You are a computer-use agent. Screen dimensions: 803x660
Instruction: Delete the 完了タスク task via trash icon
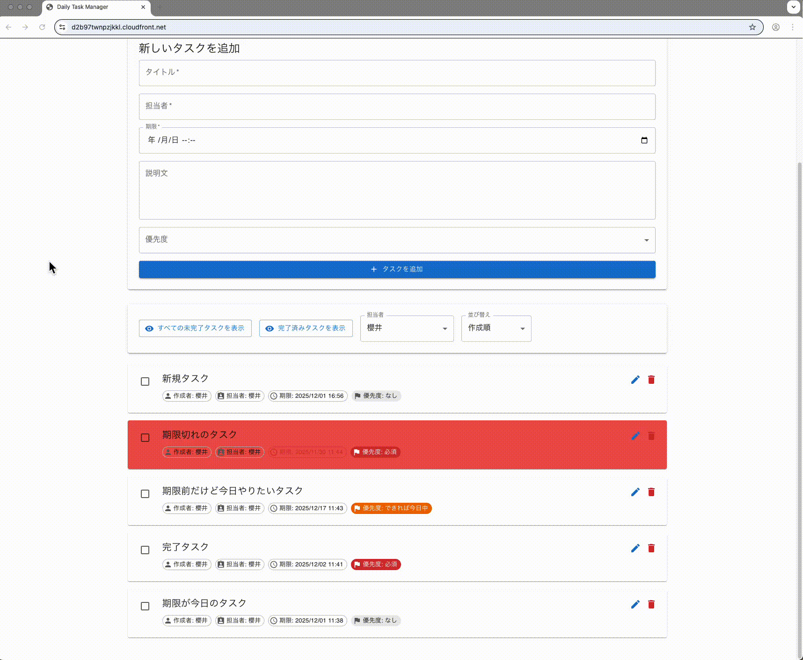651,548
